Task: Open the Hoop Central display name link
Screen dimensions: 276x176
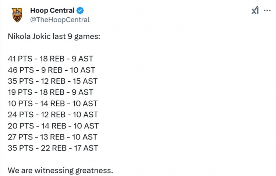Action: pyautogui.click(x=52, y=10)
